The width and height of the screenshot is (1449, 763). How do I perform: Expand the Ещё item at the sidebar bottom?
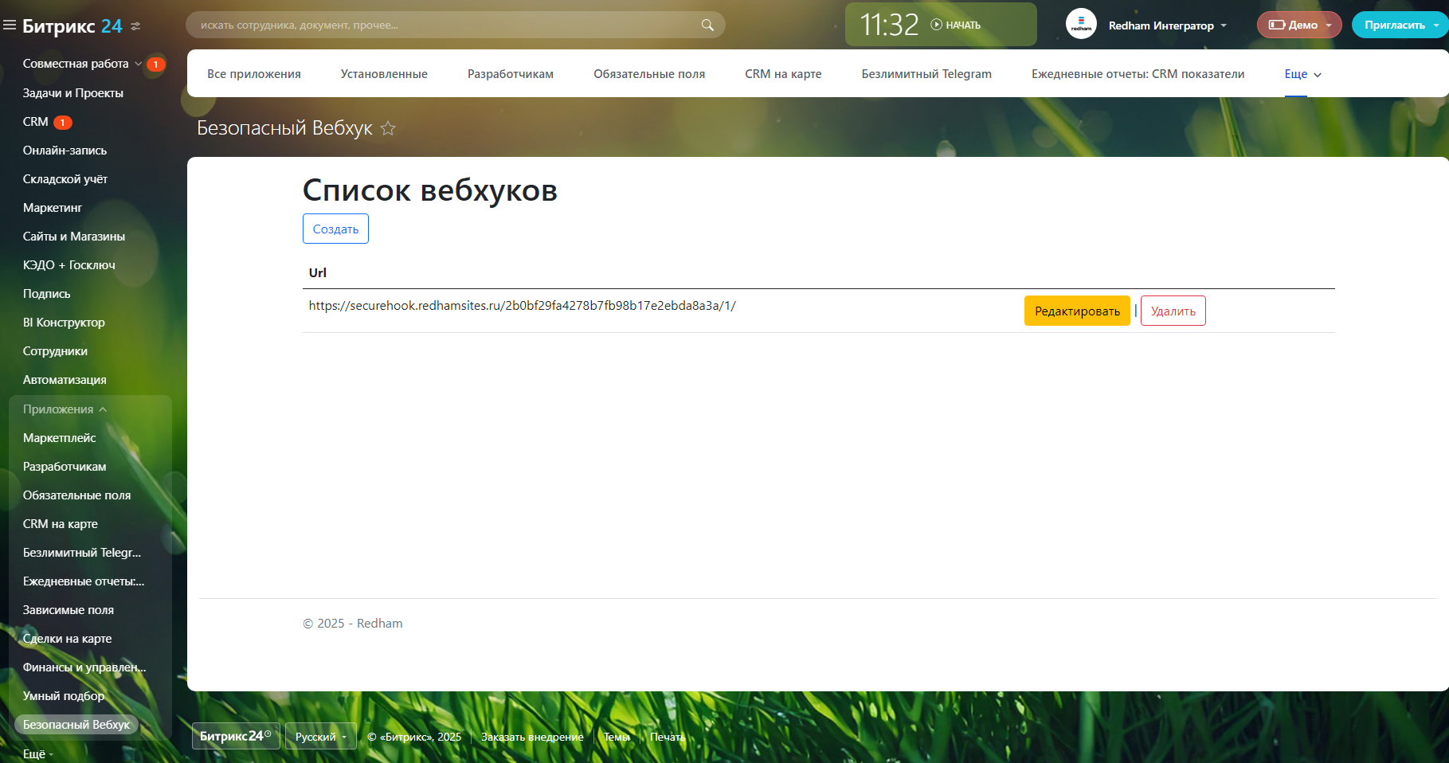click(x=38, y=754)
